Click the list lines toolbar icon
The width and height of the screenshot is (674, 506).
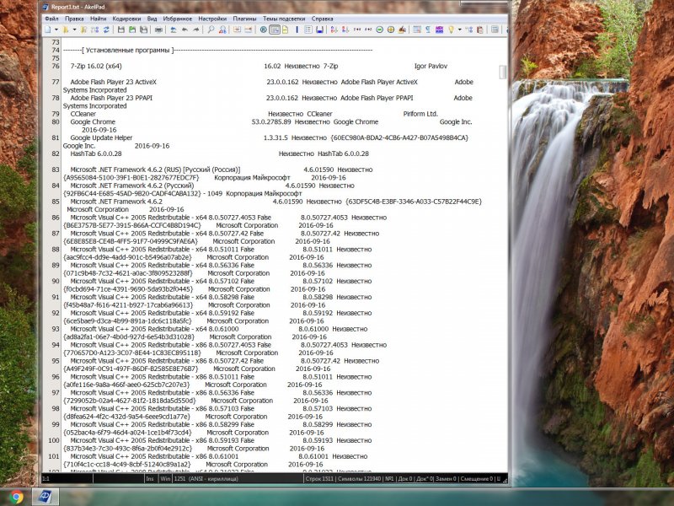click(308, 30)
